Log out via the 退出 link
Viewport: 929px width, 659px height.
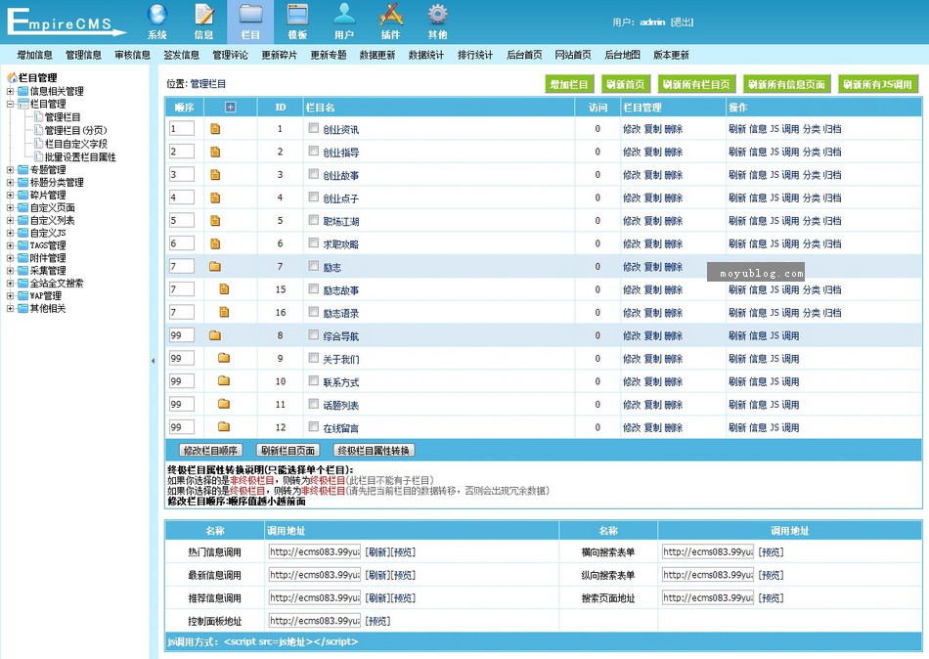click(682, 22)
